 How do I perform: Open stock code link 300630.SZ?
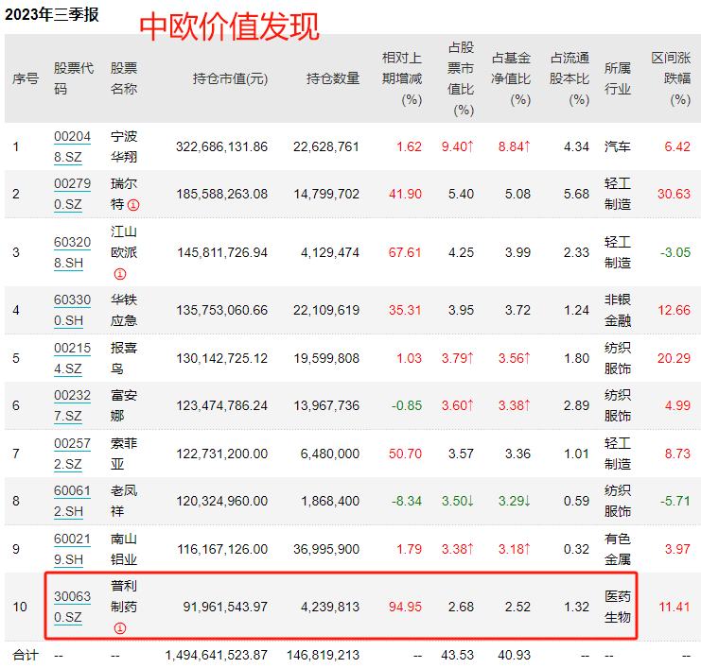[x=72, y=607]
